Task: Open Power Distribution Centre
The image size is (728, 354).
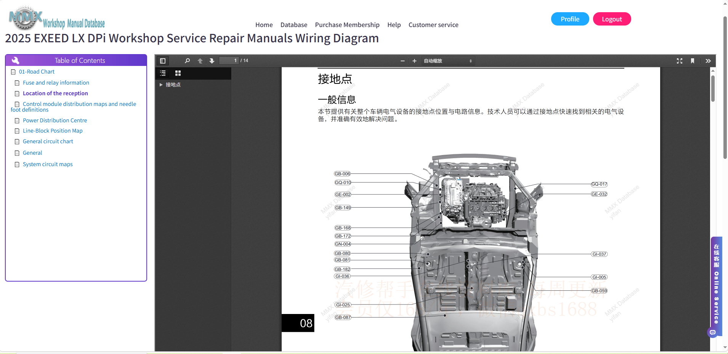Action: coord(55,120)
